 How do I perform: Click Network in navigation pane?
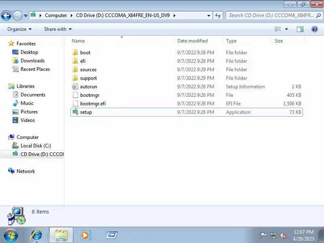tap(26, 171)
